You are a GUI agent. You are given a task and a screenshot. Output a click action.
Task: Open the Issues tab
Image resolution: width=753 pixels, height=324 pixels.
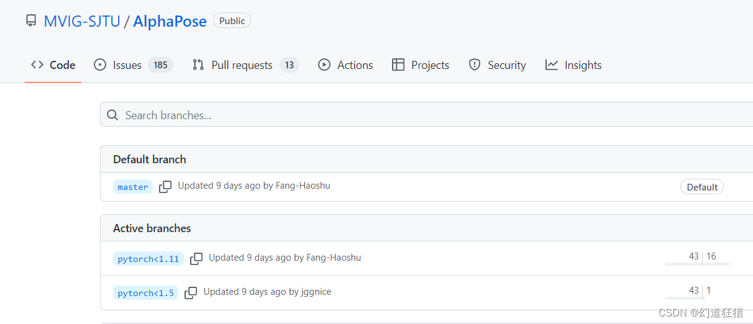[134, 65]
